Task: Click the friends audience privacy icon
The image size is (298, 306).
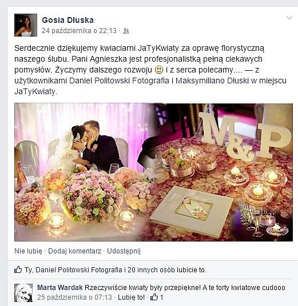Action: 126,31
